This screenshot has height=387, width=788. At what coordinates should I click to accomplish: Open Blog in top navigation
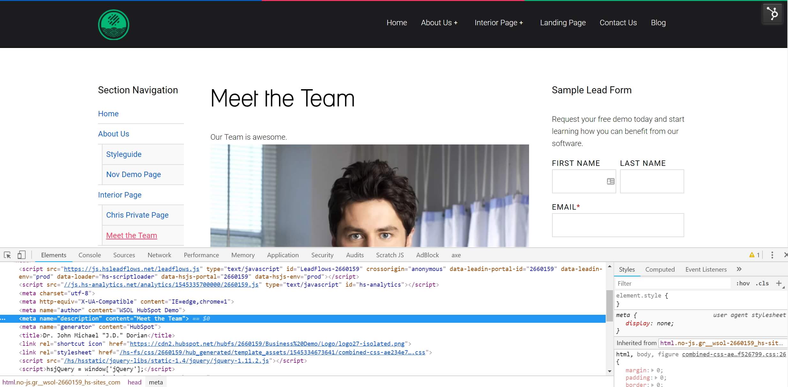[x=658, y=23]
